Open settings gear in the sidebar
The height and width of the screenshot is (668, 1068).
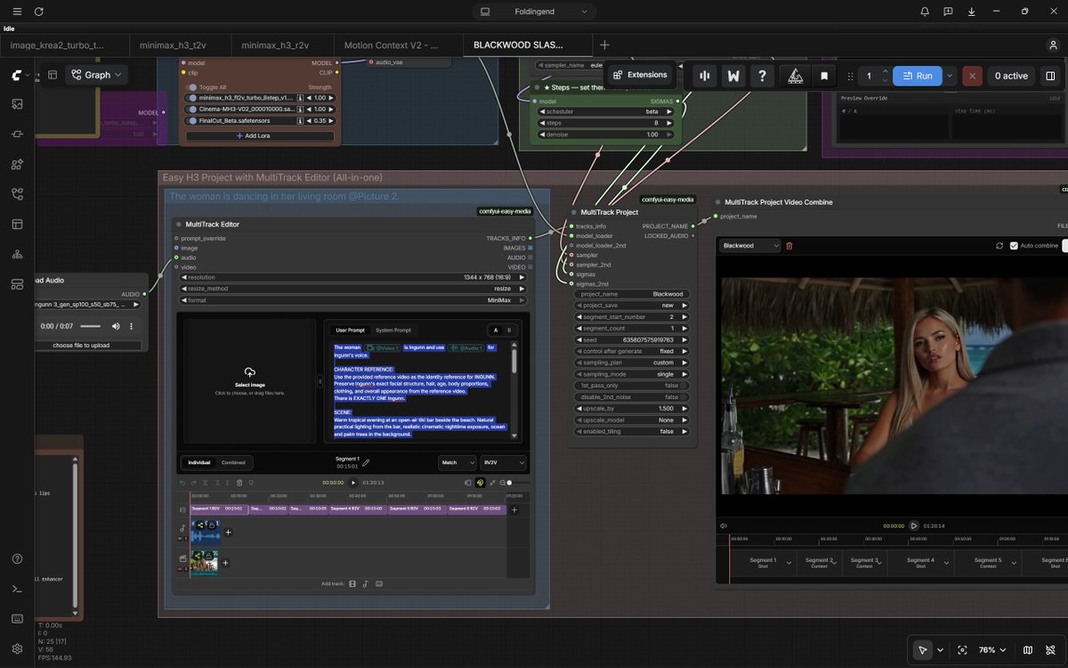click(x=17, y=649)
